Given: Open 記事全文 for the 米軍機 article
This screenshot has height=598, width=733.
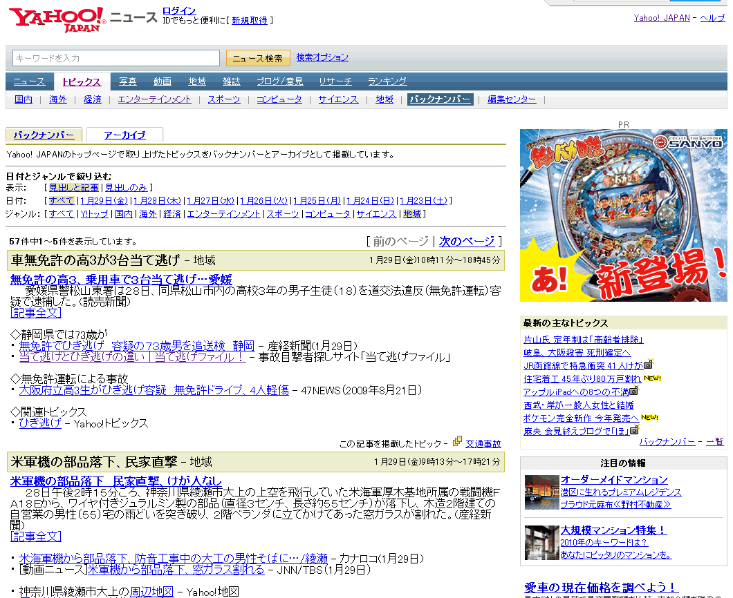Looking at the screenshot, I should coord(36,537).
